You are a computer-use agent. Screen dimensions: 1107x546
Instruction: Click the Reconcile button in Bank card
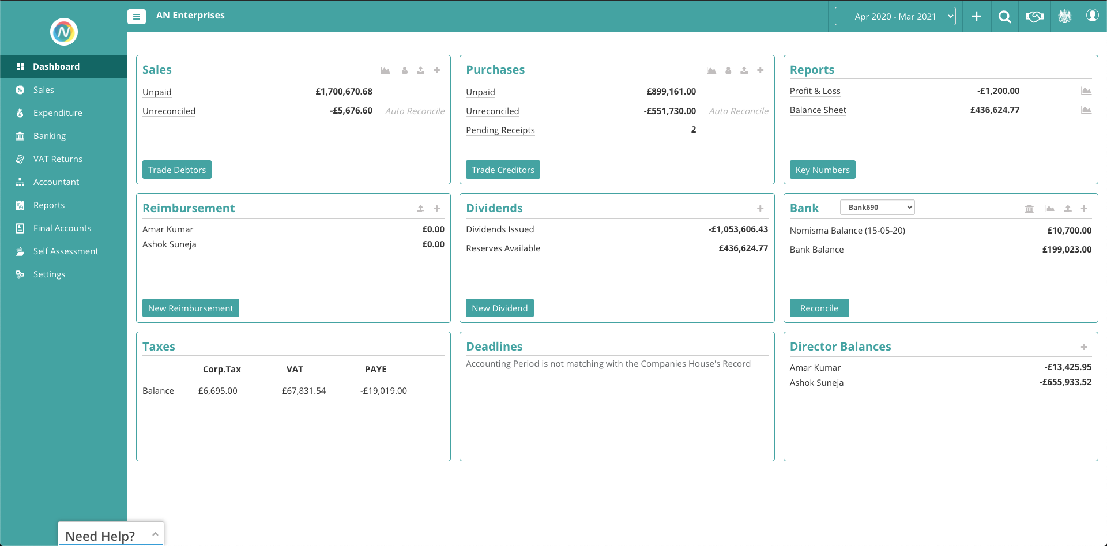pyautogui.click(x=819, y=308)
